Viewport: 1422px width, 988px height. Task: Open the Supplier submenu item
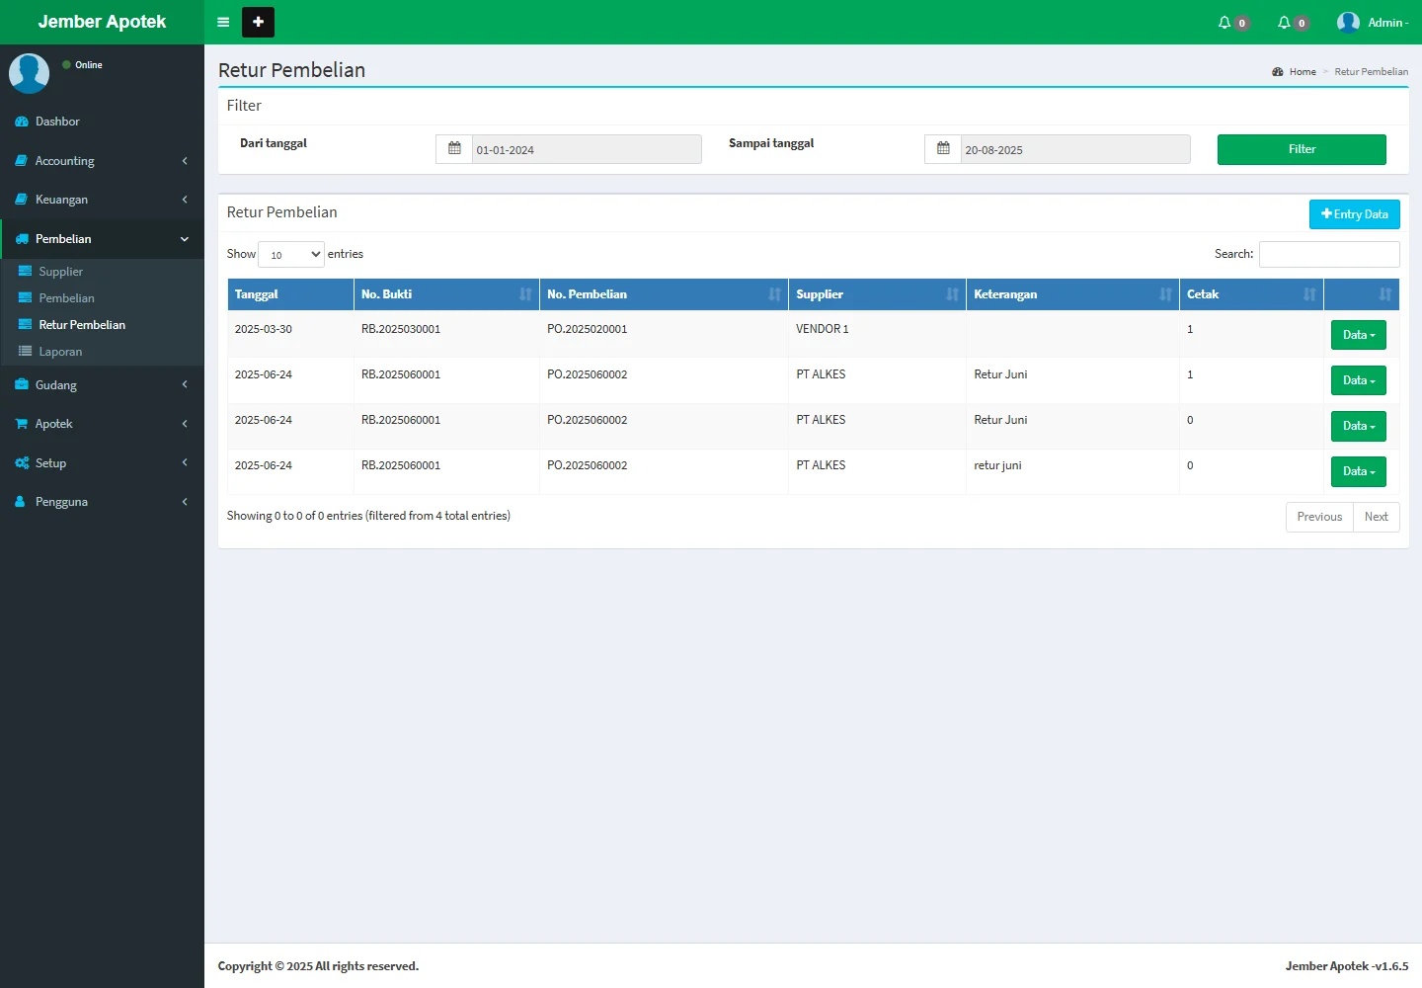61,272
